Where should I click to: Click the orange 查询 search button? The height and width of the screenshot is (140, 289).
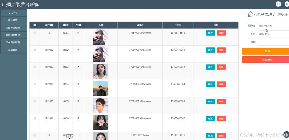tap(266, 51)
